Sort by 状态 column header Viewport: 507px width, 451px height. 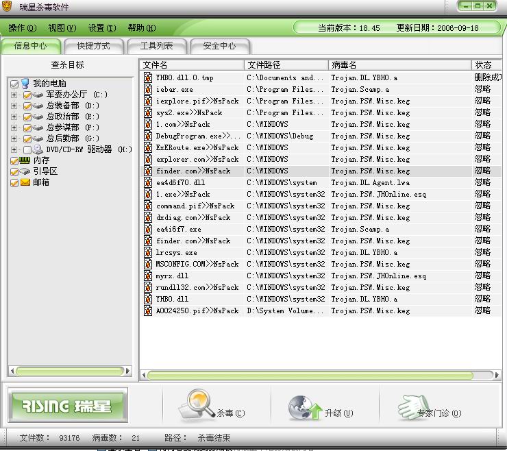(486, 64)
